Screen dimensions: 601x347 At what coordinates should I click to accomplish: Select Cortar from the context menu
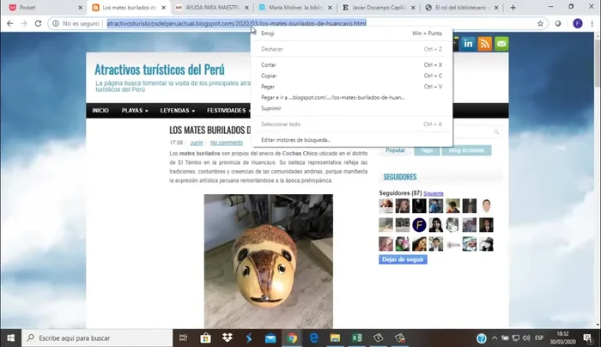[351, 64]
